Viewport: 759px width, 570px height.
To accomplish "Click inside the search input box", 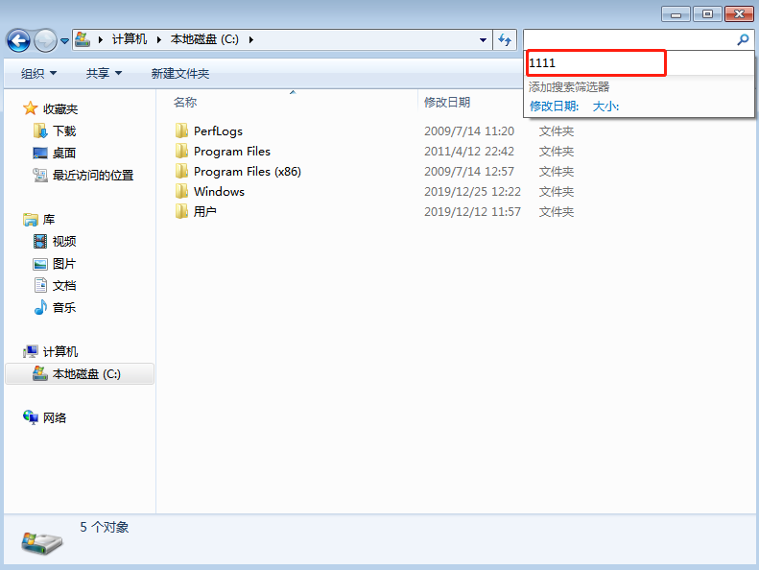I will [x=629, y=40].
